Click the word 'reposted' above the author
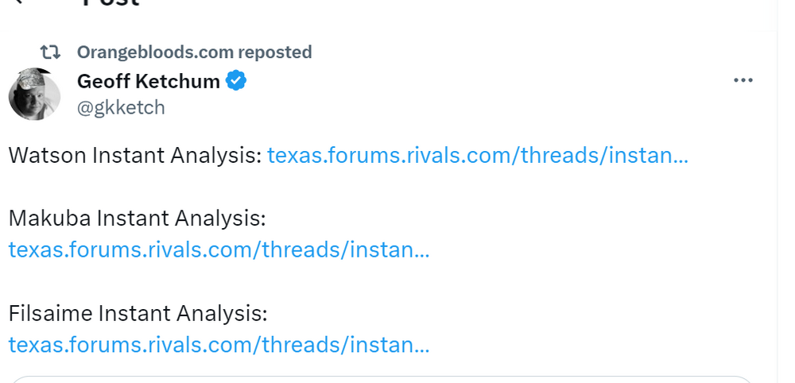The image size is (795, 383). pos(275,52)
